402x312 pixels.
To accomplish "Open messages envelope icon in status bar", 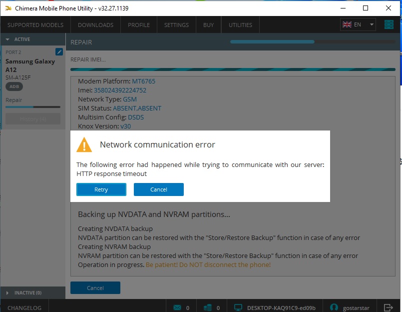I will [177, 307].
